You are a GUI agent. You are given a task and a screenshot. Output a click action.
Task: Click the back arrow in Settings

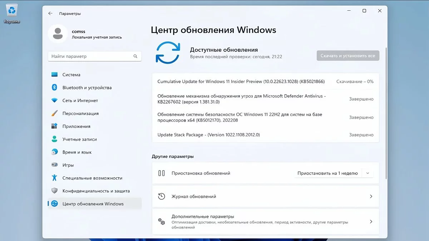point(50,14)
